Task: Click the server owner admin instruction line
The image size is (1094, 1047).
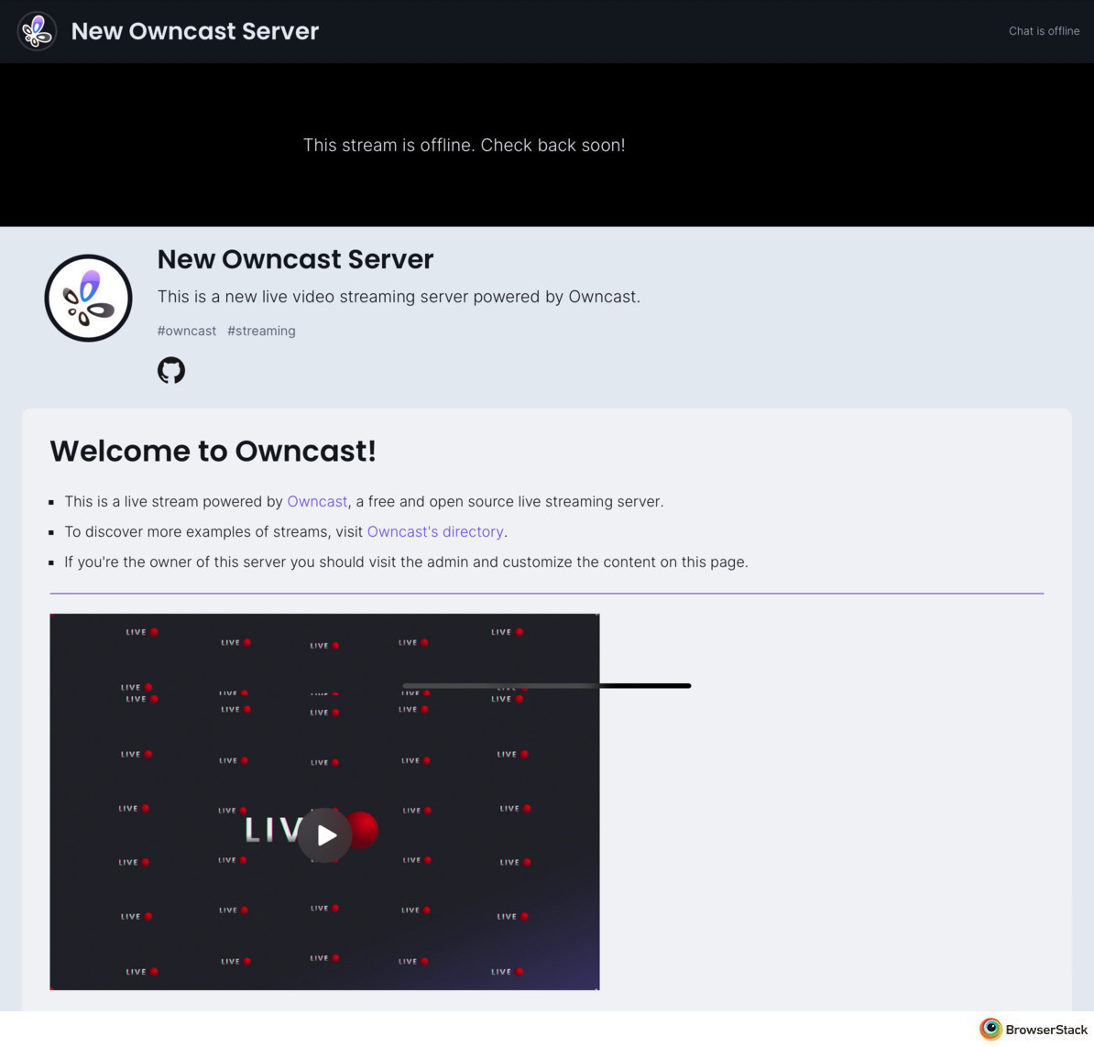Action: coord(406,562)
